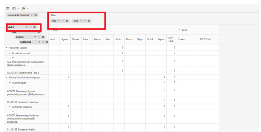Sort the Familia field using arrow icon
This screenshot has width=261, height=132.
click(x=35, y=37)
